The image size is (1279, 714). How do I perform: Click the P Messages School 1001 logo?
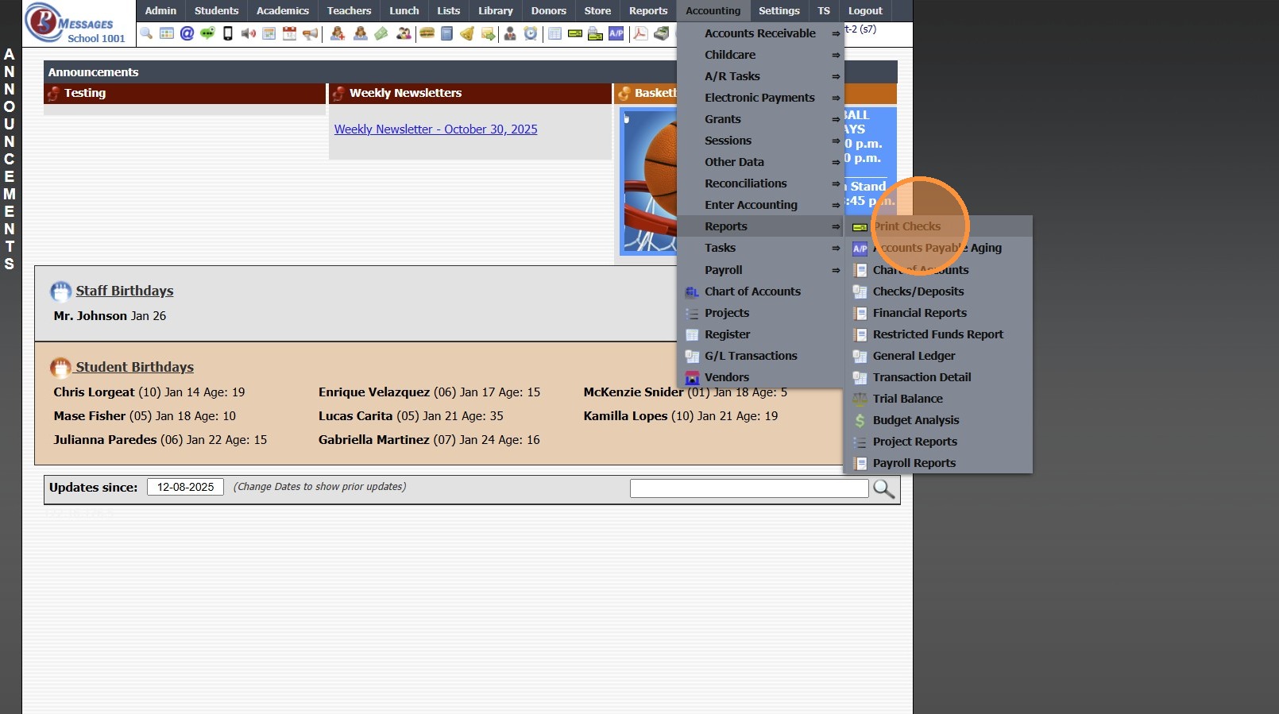coord(75,23)
